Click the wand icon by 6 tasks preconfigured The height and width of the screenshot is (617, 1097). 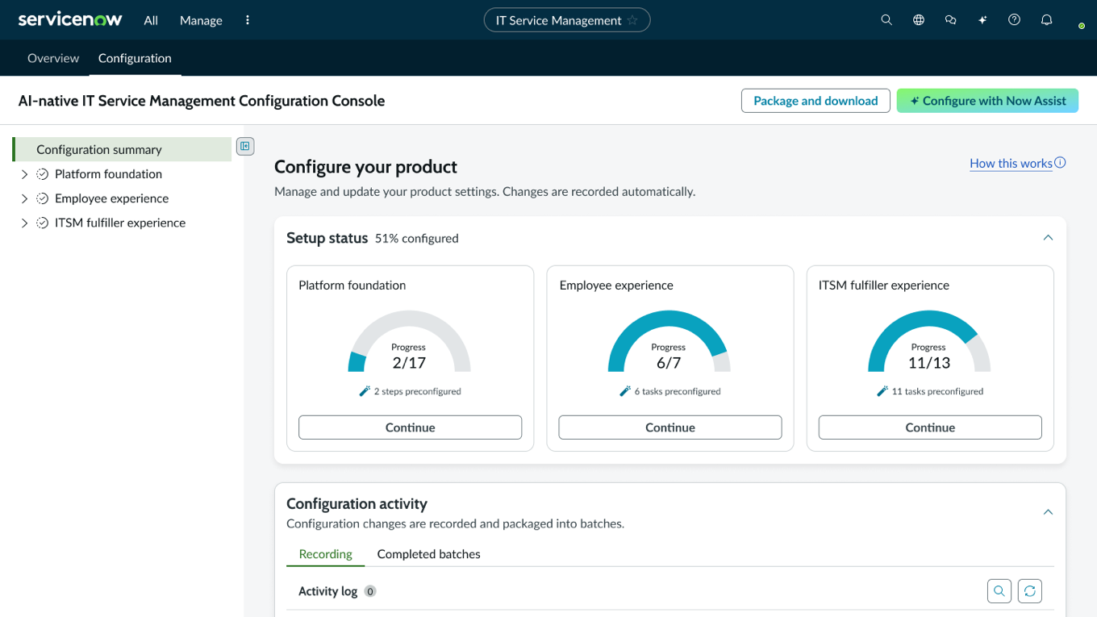[x=625, y=391]
